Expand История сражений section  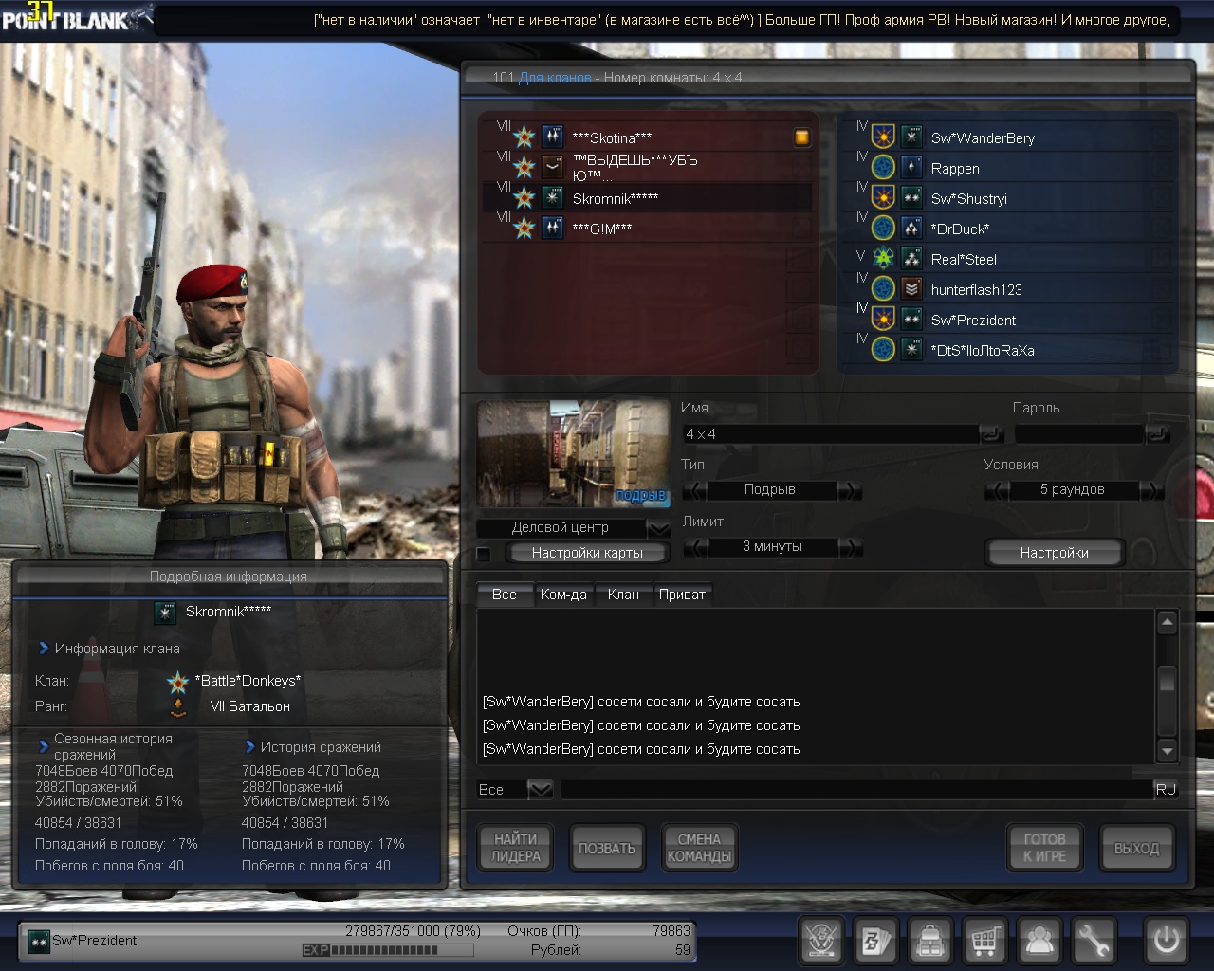250,747
